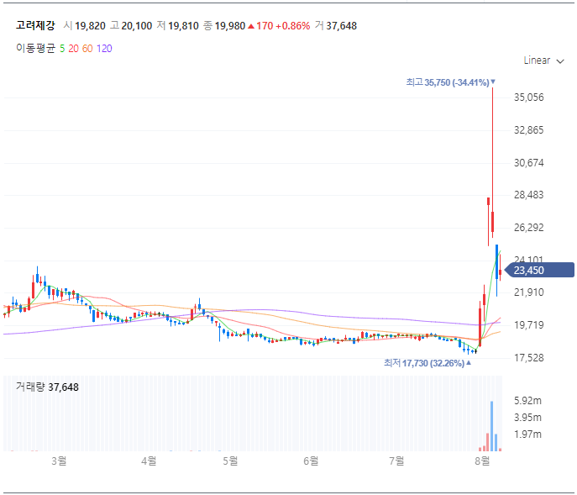This screenshot has width=577, height=495.
Task: Click the 3.95m volume axis label
Action: tap(527, 418)
